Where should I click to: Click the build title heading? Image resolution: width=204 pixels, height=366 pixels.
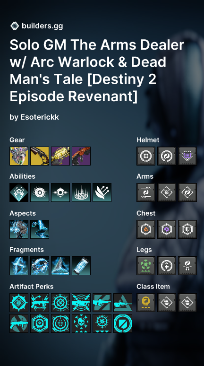click(x=97, y=70)
